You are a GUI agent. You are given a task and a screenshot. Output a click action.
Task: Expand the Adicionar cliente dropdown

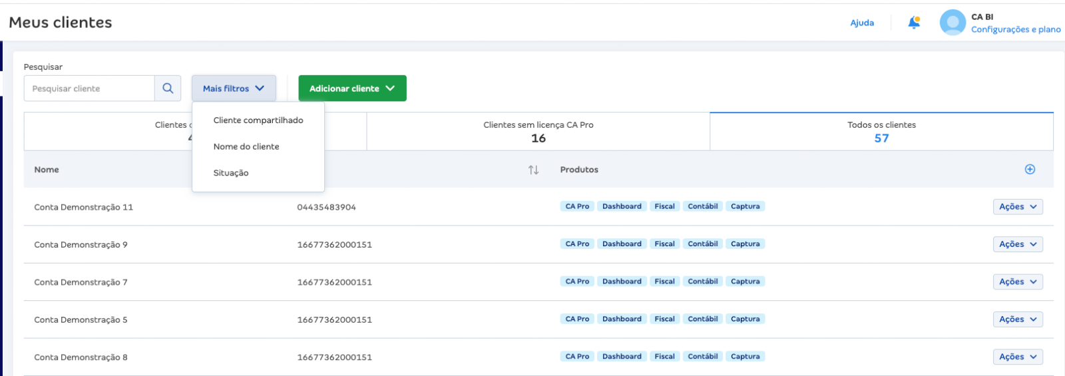tap(352, 89)
